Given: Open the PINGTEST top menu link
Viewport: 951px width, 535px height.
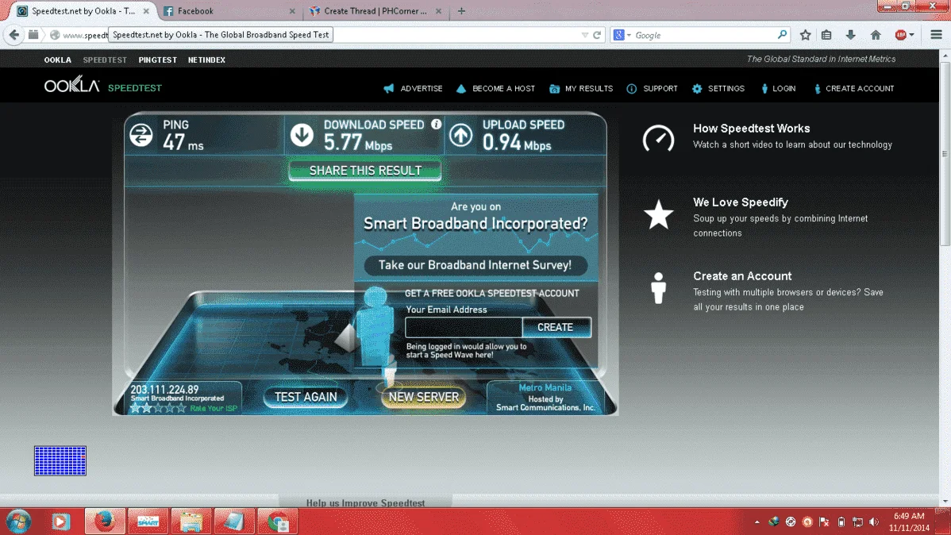Looking at the screenshot, I should pos(158,60).
